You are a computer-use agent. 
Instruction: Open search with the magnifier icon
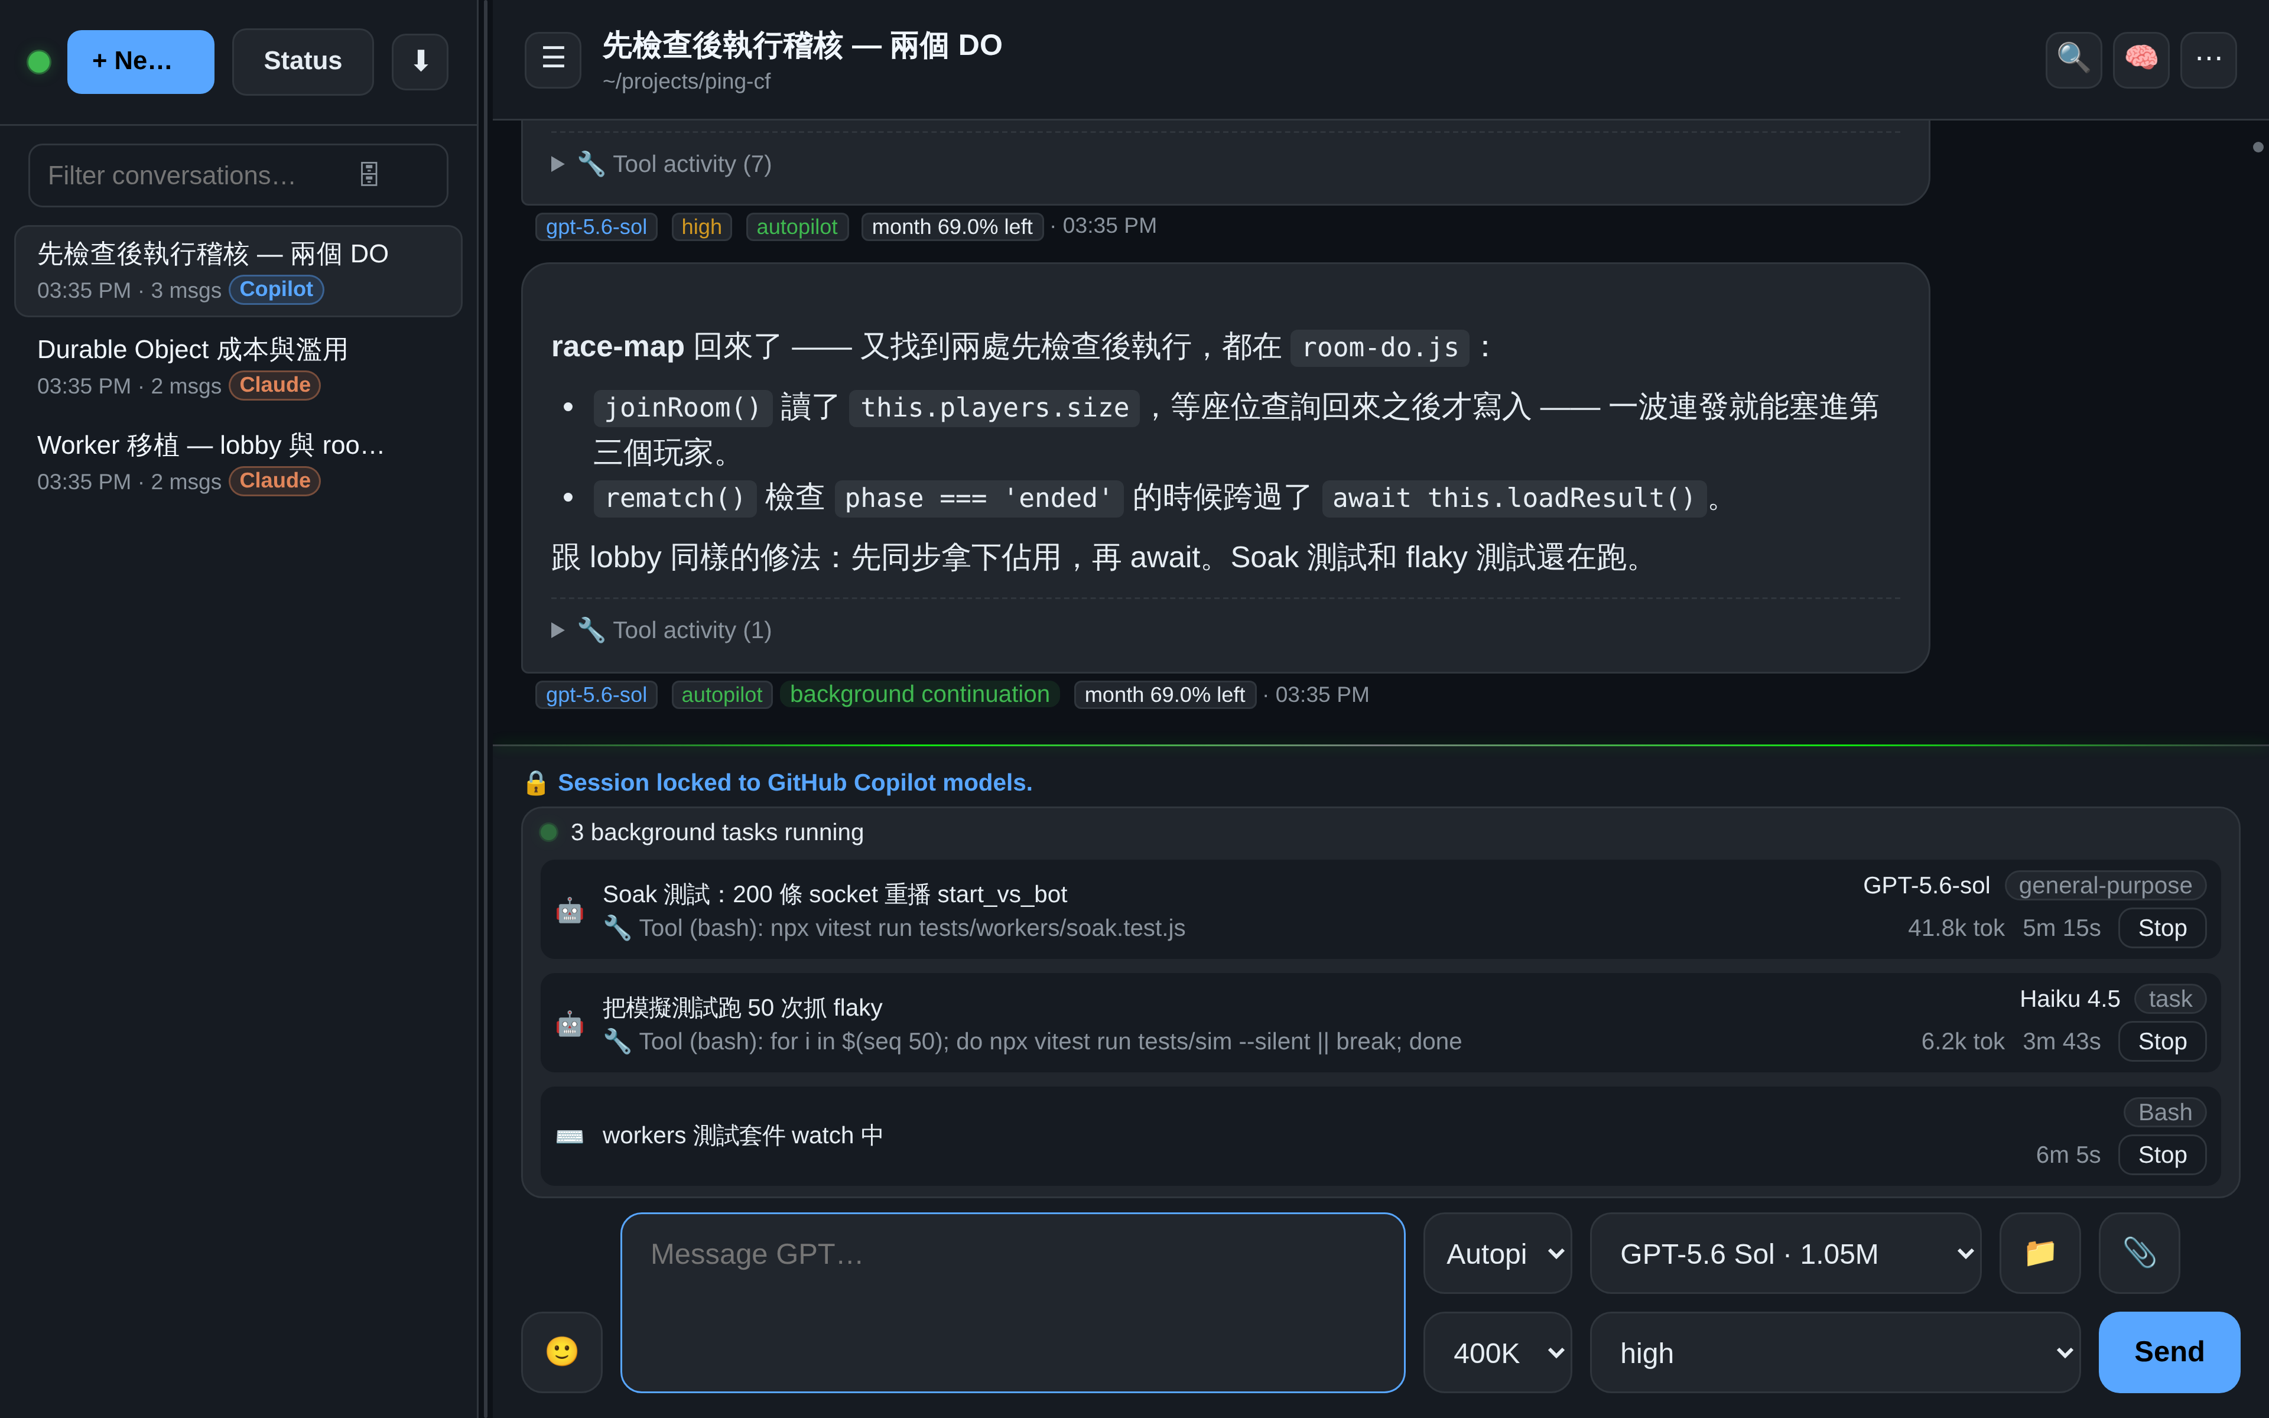point(2073,59)
